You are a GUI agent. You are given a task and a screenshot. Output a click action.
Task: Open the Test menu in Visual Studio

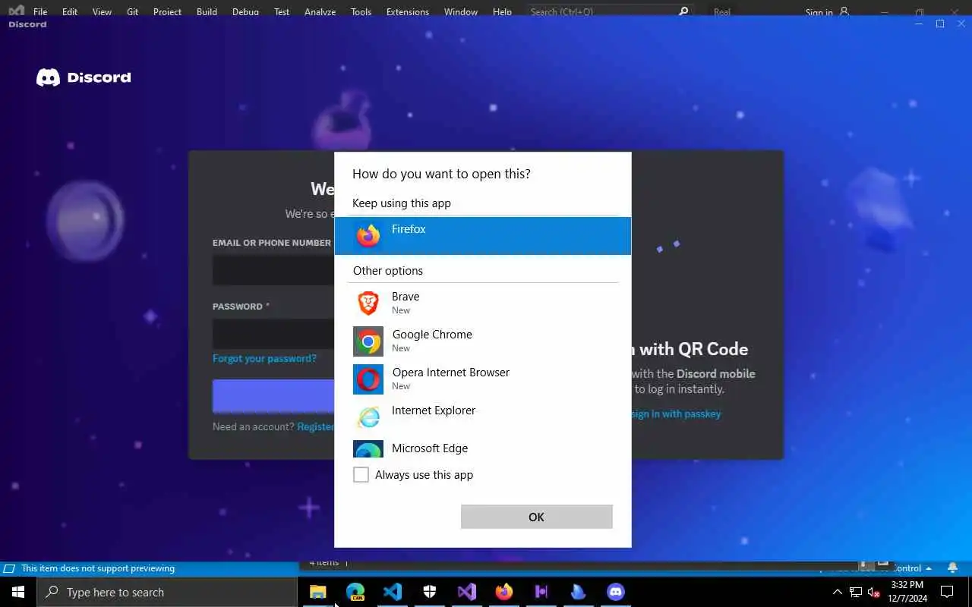click(282, 12)
